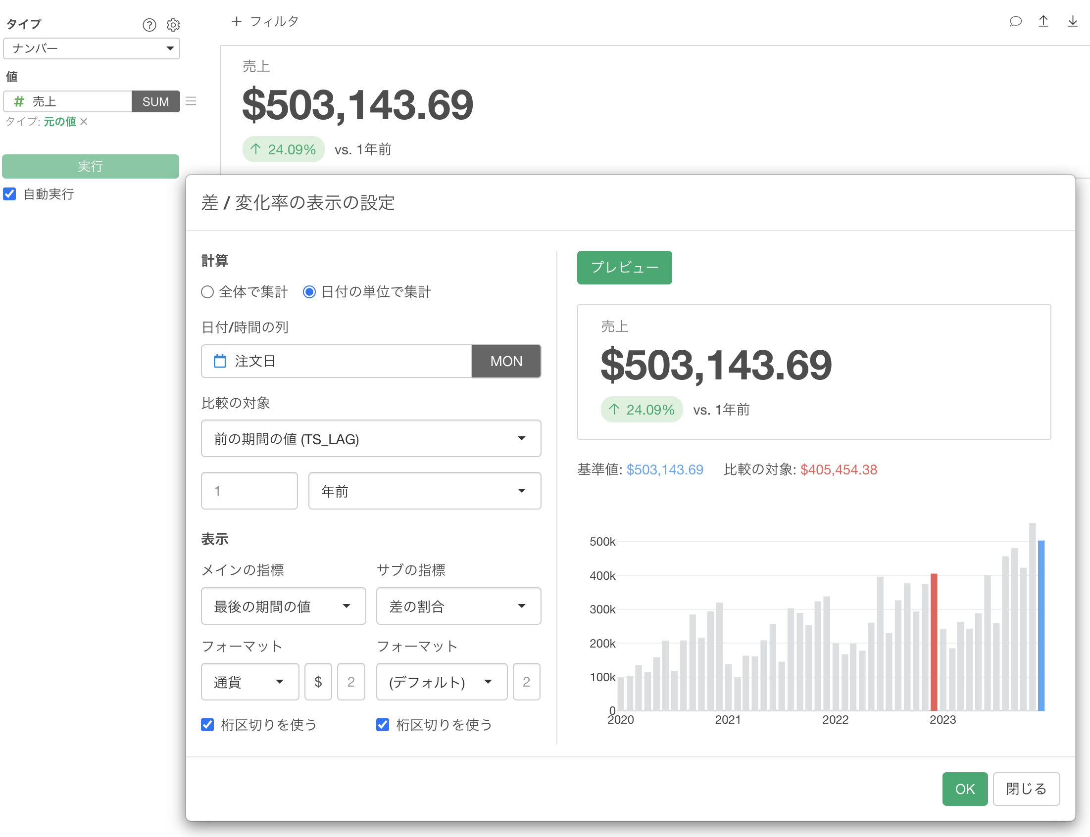Open the ナンバー type dropdown
The height and width of the screenshot is (837, 1090).
92,48
